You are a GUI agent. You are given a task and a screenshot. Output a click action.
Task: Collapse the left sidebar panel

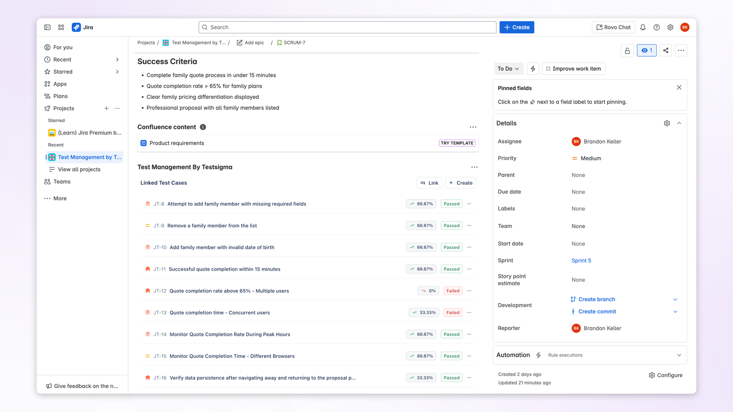point(47,27)
